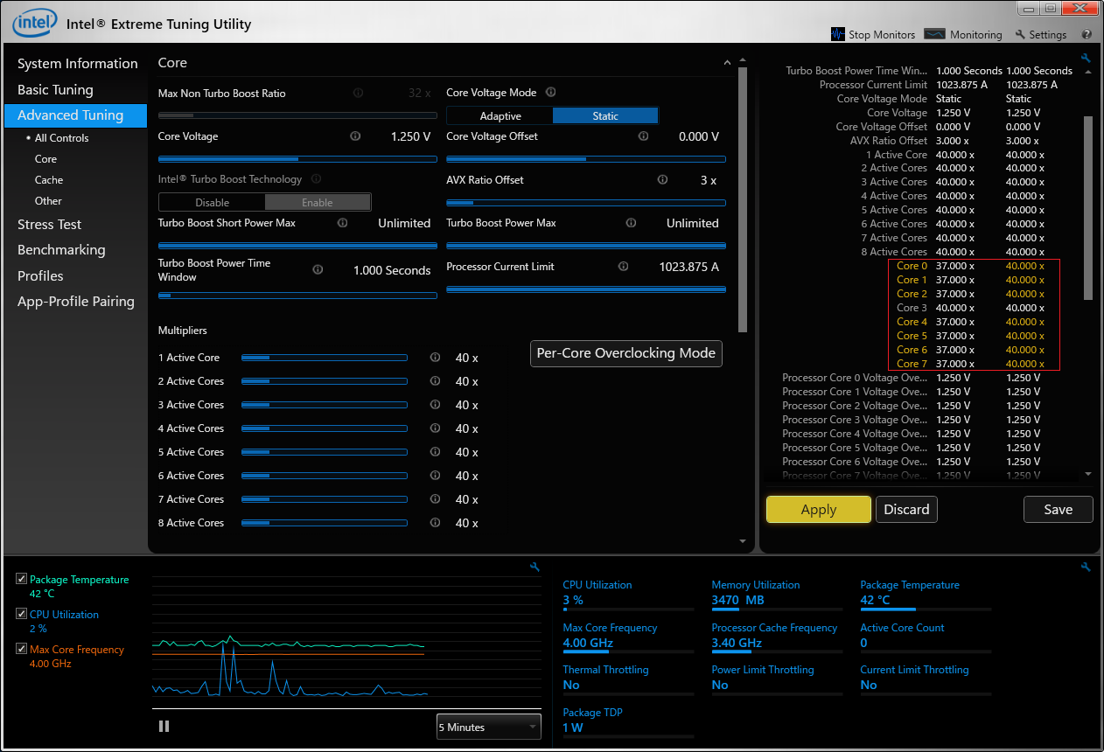Click info icon for Turbo Boost Power Max

[x=631, y=223]
